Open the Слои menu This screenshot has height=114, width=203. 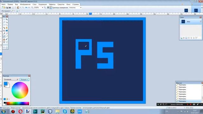(x=34, y=4)
